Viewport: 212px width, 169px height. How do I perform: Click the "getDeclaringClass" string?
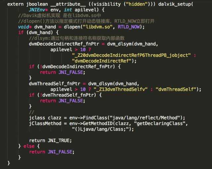pyautogui.click(x=160, y=123)
